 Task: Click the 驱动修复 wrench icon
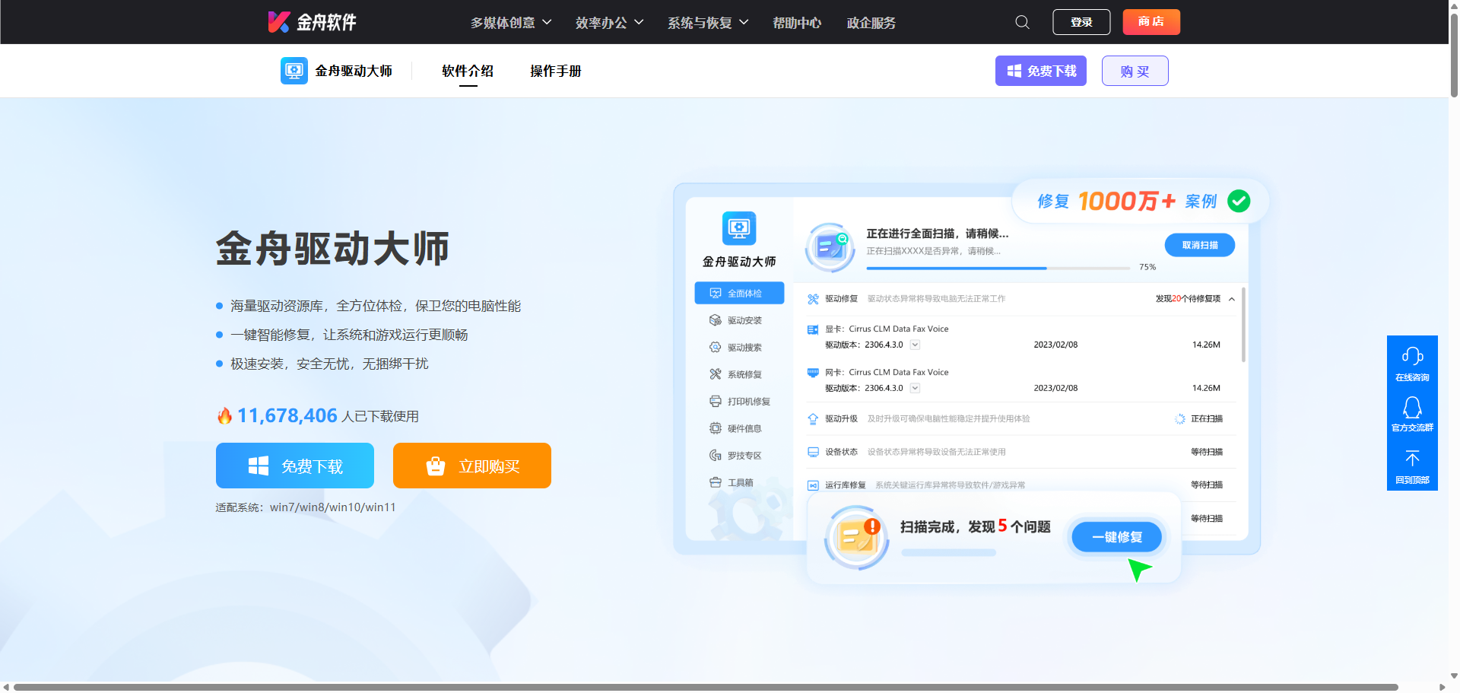point(813,299)
